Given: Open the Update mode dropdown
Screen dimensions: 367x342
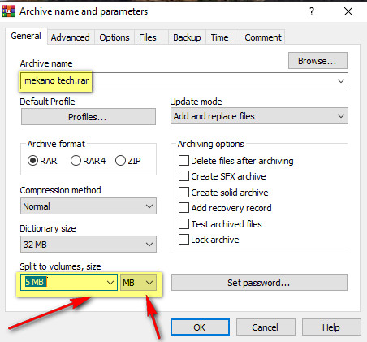Looking at the screenshot, I should 259,116.
